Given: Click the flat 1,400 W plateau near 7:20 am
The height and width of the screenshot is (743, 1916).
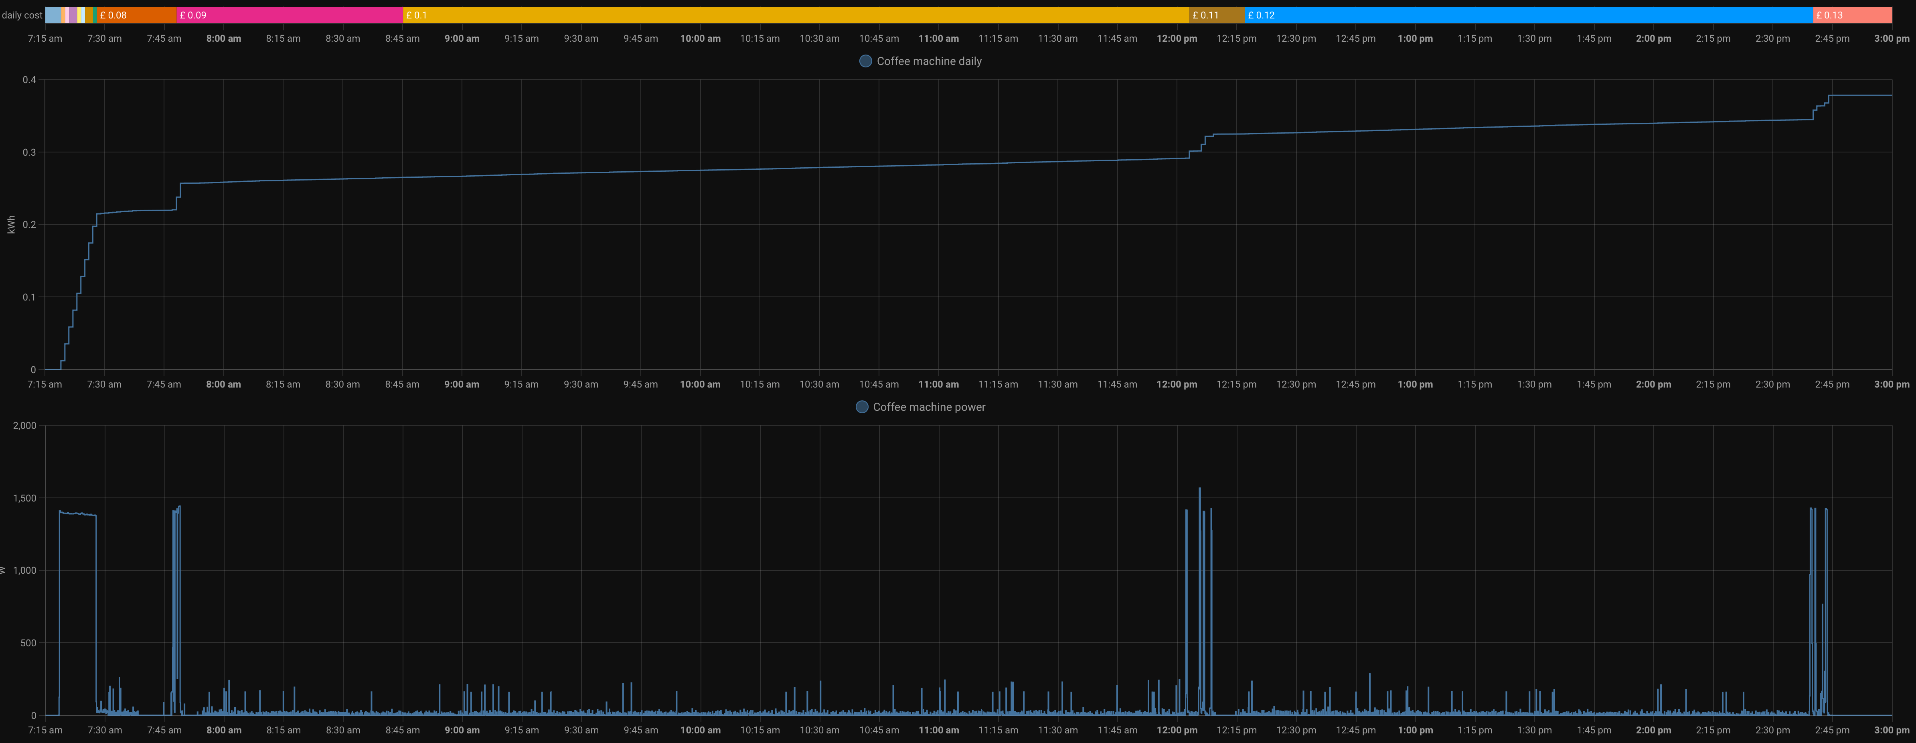Looking at the screenshot, I should coord(77,514).
